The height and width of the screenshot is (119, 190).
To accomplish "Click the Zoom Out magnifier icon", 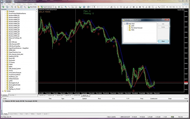I will coord(69,7).
